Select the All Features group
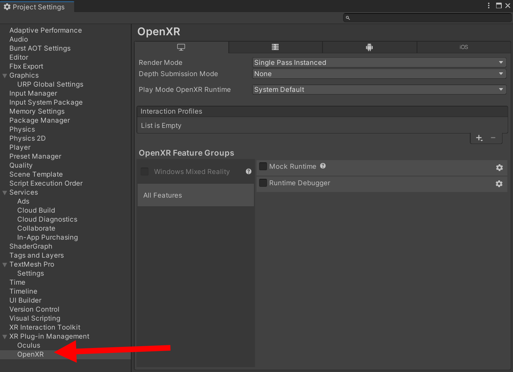This screenshot has width=513, height=372. point(196,195)
